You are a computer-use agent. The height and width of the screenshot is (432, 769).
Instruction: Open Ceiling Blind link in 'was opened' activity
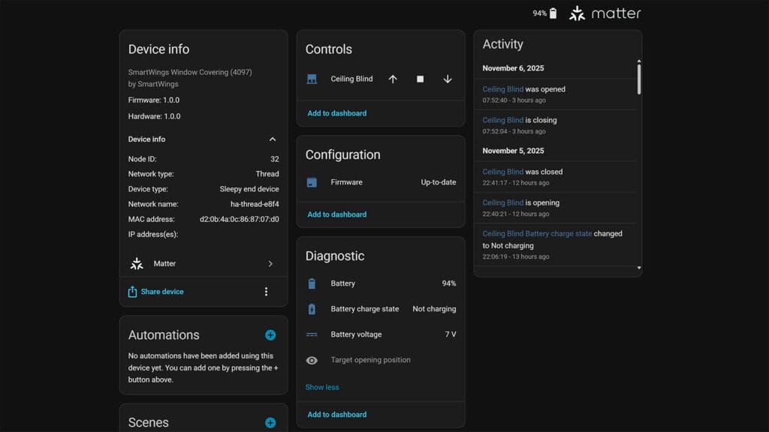click(x=502, y=89)
